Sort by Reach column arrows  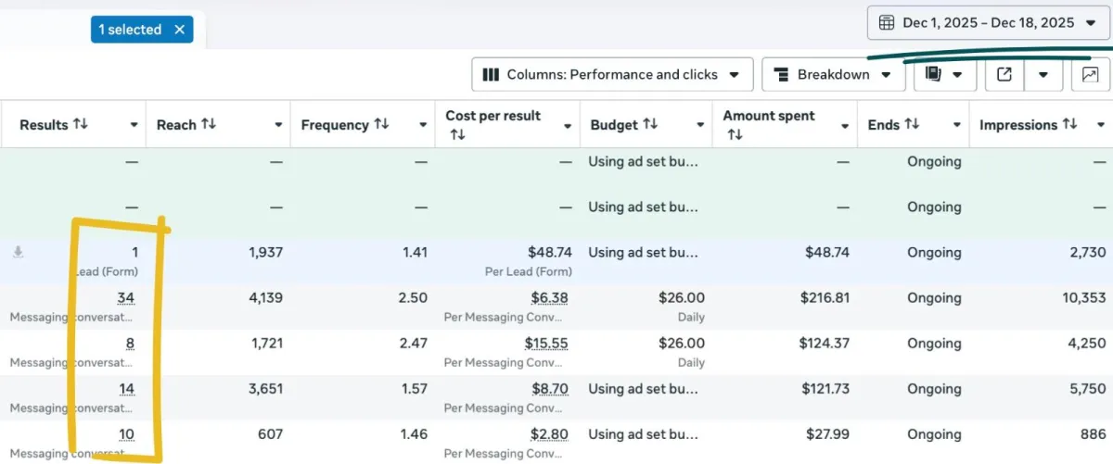click(209, 124)
